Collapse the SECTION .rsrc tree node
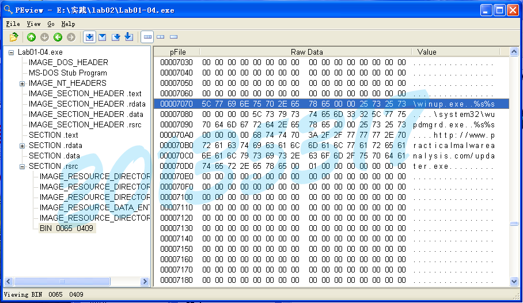 tap(22, 166)
